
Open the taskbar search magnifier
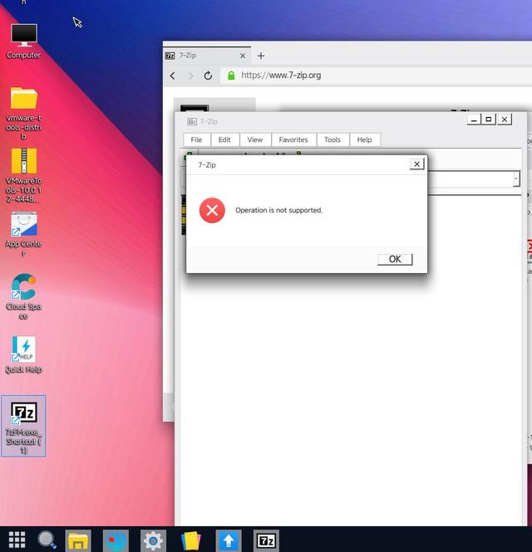pos(47,540)
